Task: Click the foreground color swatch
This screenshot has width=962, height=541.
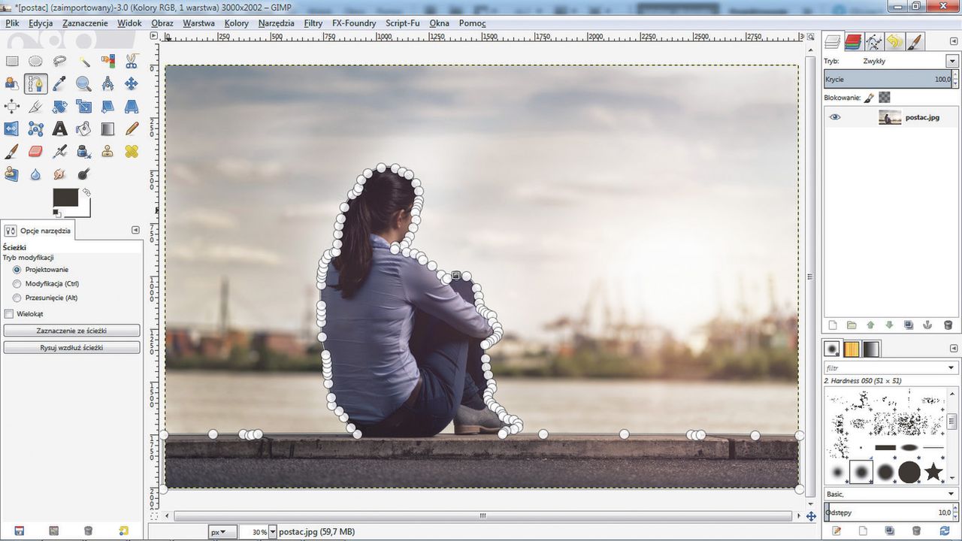Action: [x=67, y=197]
